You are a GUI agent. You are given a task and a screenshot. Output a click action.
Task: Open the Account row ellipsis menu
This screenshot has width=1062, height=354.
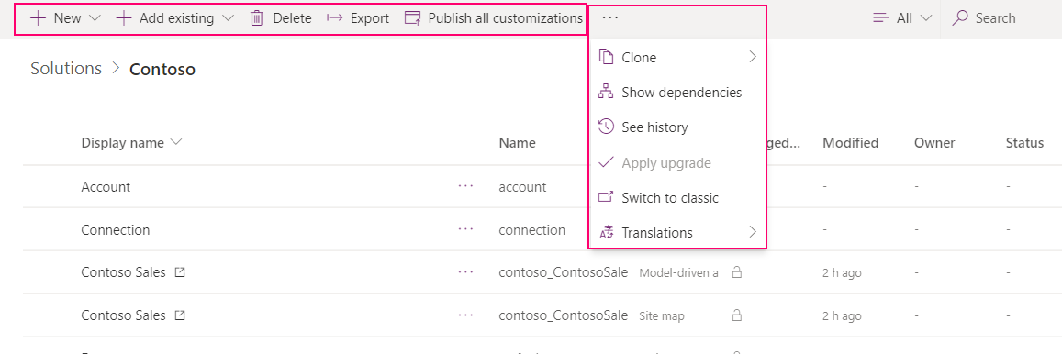[465, 185]
